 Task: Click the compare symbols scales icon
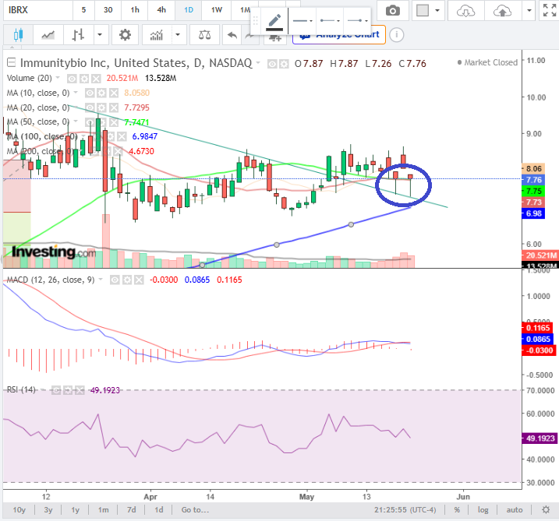point(204,35)
